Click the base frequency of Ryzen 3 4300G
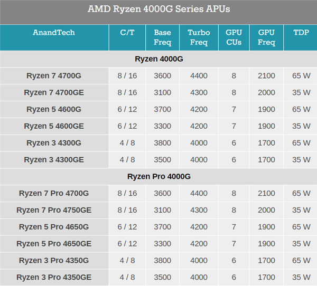This screenshot has width=317, height=286. coord(162,143)
